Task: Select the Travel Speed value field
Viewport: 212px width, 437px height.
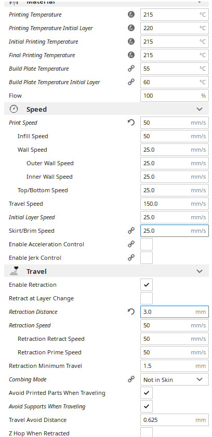Action: pyautogui.click(x=175, y=204)
